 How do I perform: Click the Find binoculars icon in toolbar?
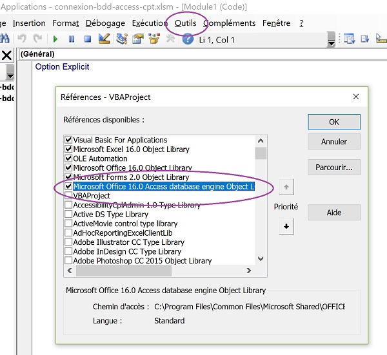click(5, 39)
